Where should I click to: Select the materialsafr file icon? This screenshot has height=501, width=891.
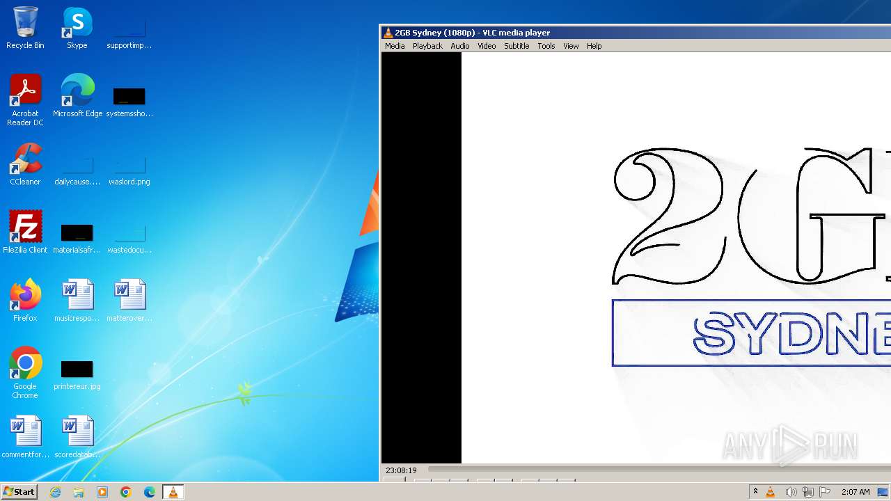[x=77, y=238]
